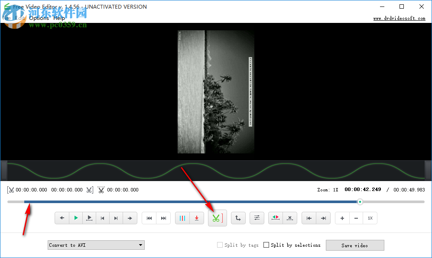Select the scissors cut tool
This screenshot has height=258, width=432.
pyautogui.click(x=217, y=218)
